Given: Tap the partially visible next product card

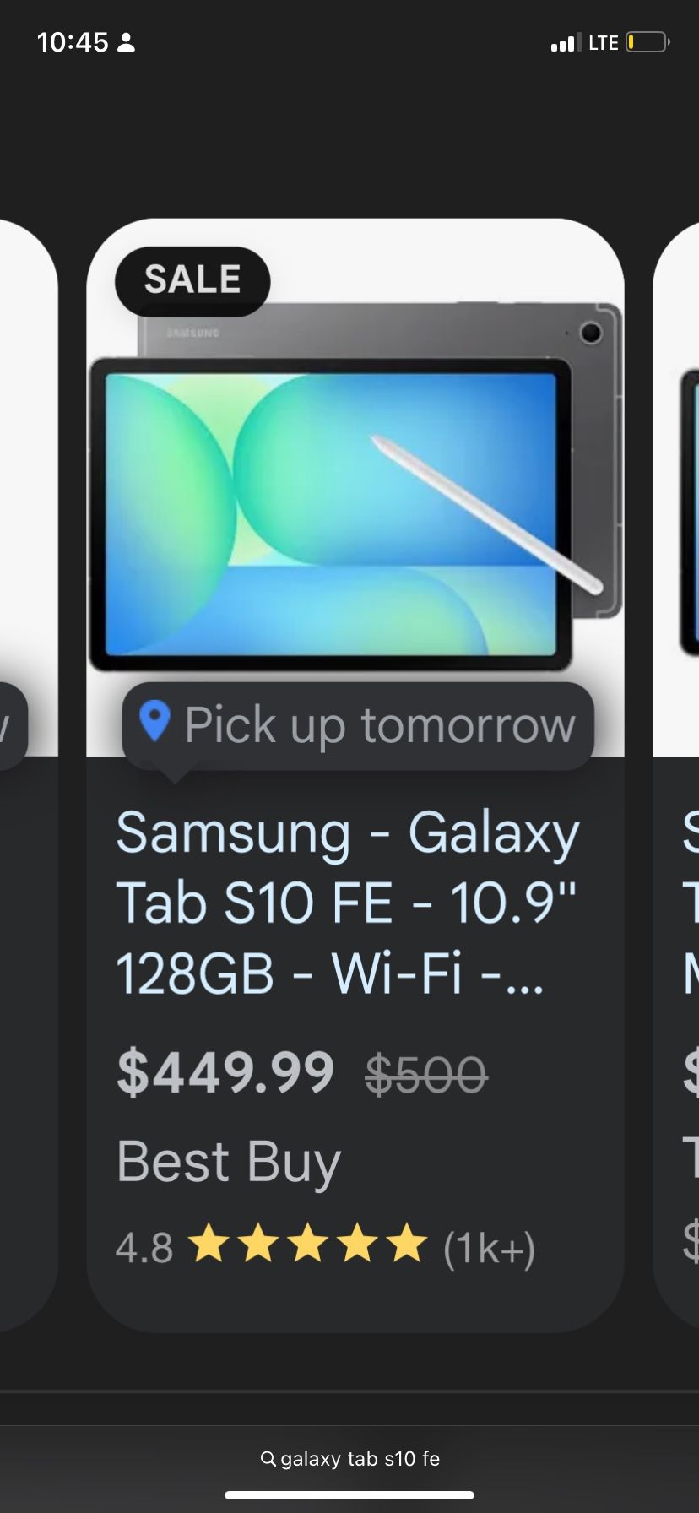Looking at the screenshot, I should point(680,760).
